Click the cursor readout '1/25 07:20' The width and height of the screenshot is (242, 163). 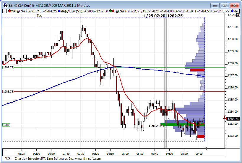pos(154,16)
